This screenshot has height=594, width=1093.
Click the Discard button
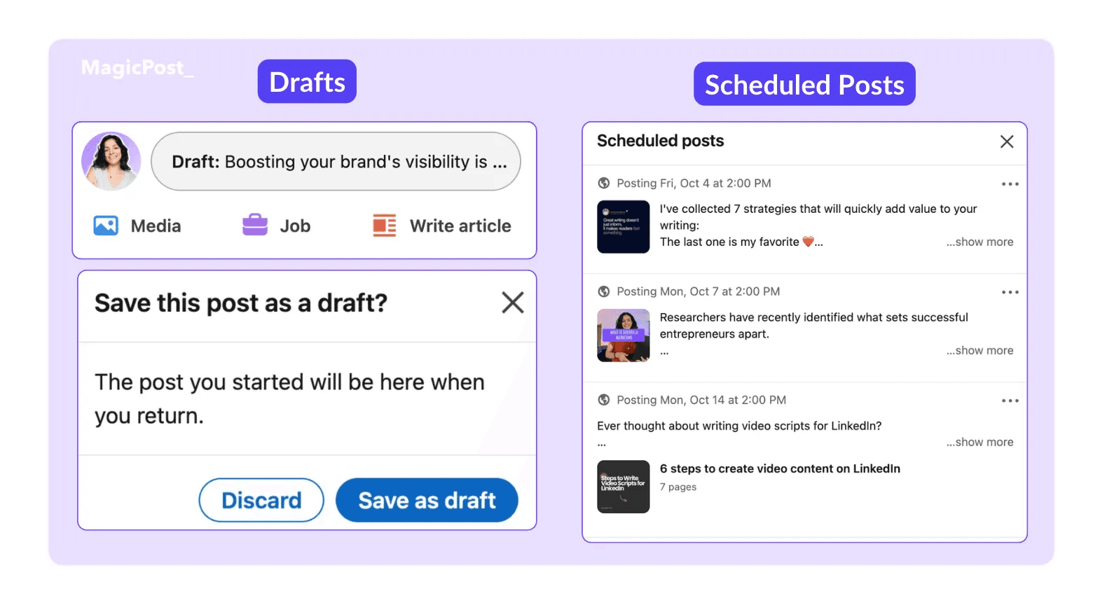[x=261, y=500]
